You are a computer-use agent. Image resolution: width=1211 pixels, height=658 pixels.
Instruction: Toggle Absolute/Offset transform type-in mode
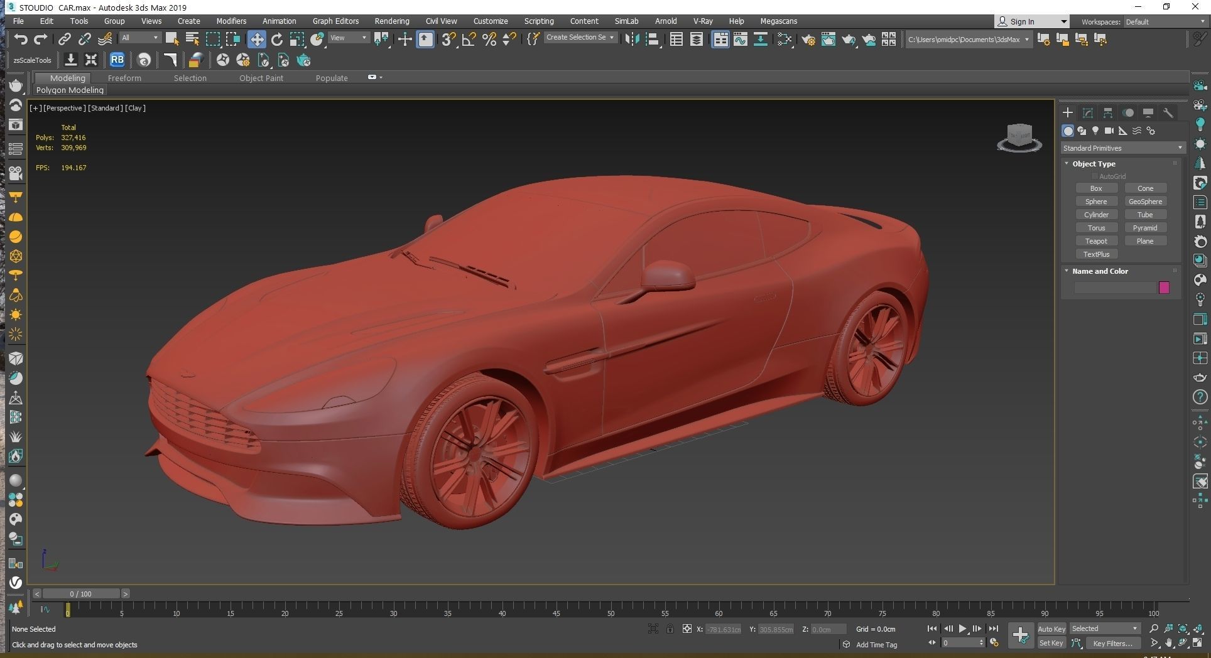point(687,628)
